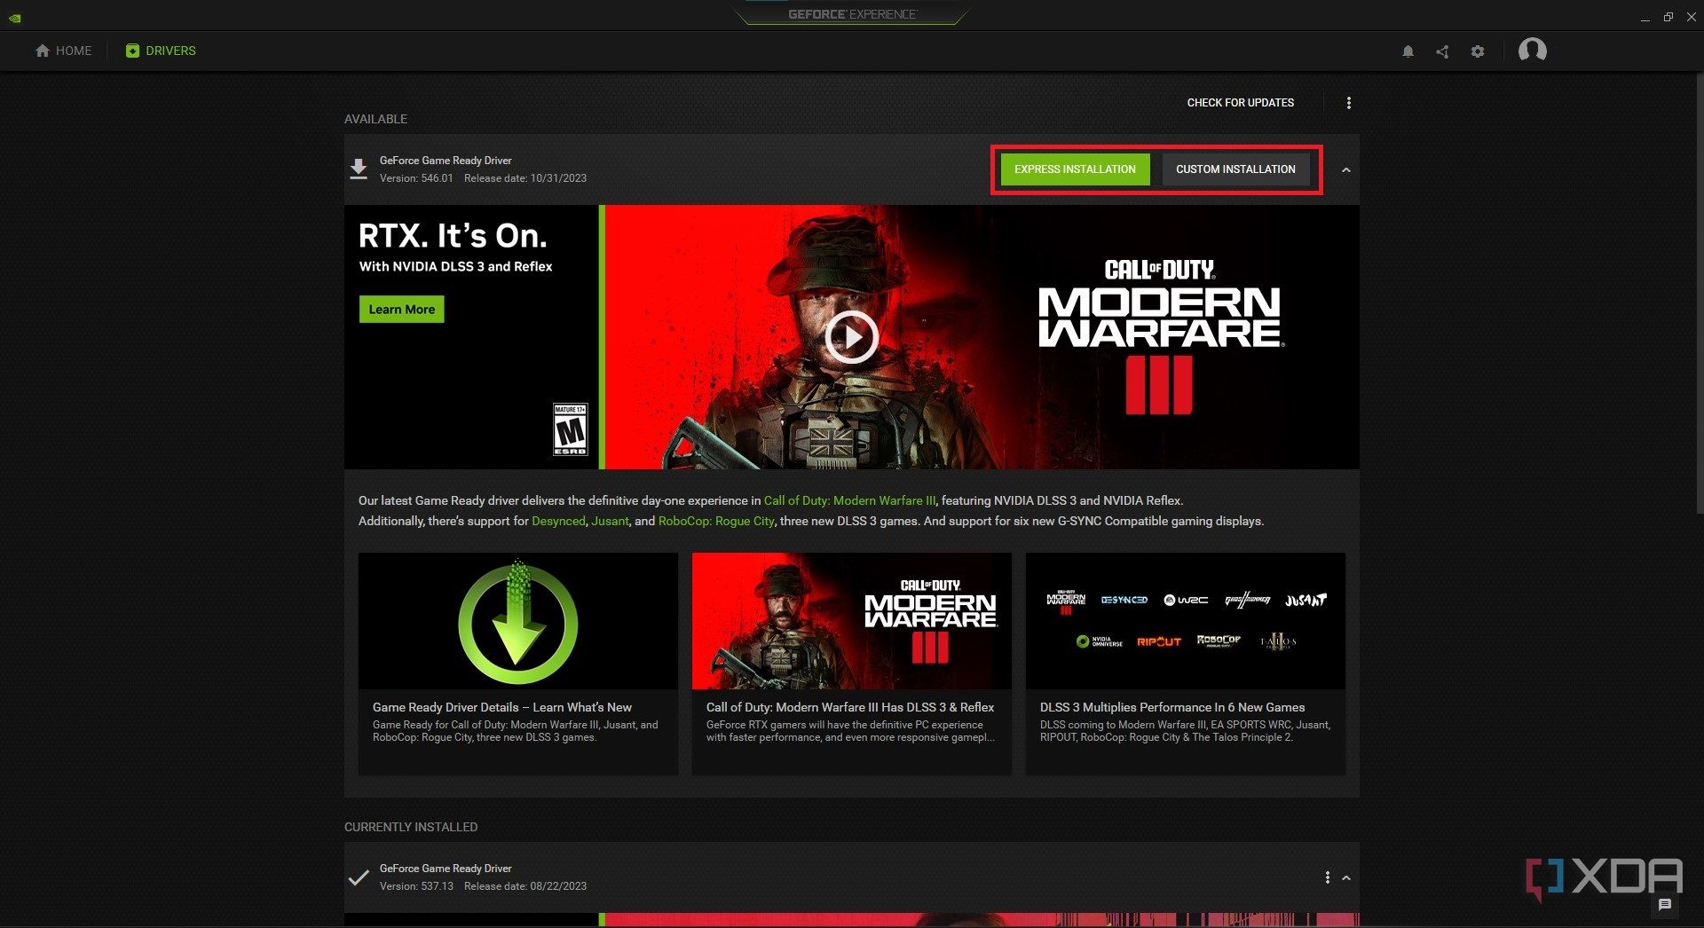Click the share icon in top bar

(x=1442, y=51)
